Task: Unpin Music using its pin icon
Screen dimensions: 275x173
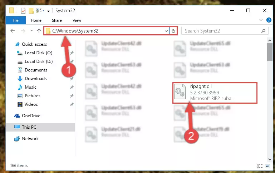Action: point(72,87)
